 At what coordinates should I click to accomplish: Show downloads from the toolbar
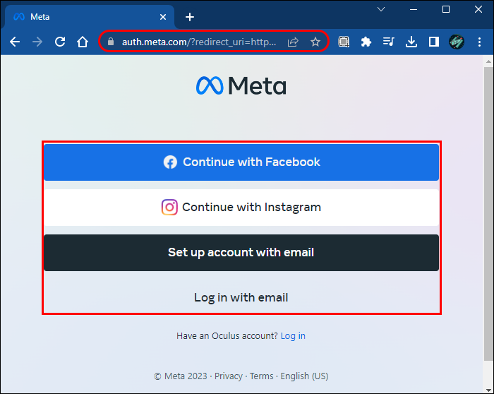tap(411, 42)
